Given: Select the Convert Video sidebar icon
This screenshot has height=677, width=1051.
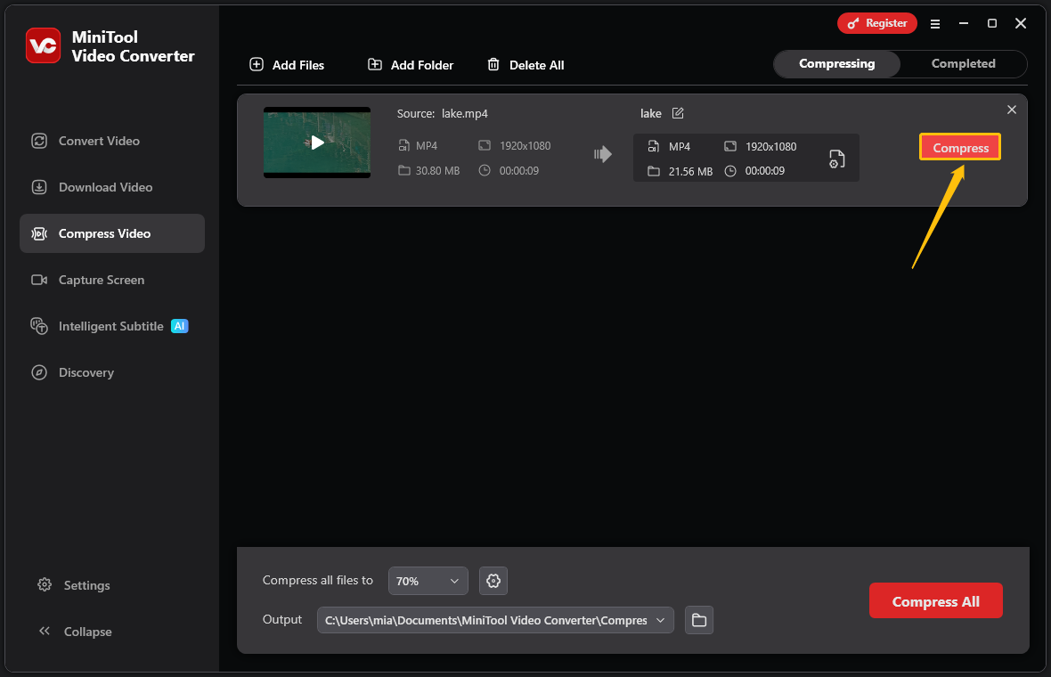Looking at the screenshot, I should (x=39, y=141).
